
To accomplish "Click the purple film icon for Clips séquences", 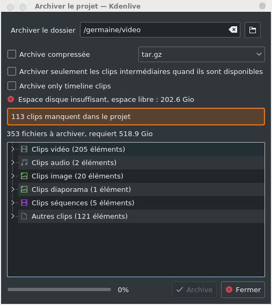I will pyautogui.click(x=24, y=203).
